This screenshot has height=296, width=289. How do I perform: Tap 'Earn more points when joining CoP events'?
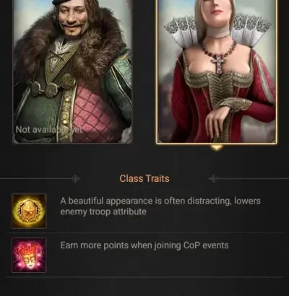[x=144, y=245]
